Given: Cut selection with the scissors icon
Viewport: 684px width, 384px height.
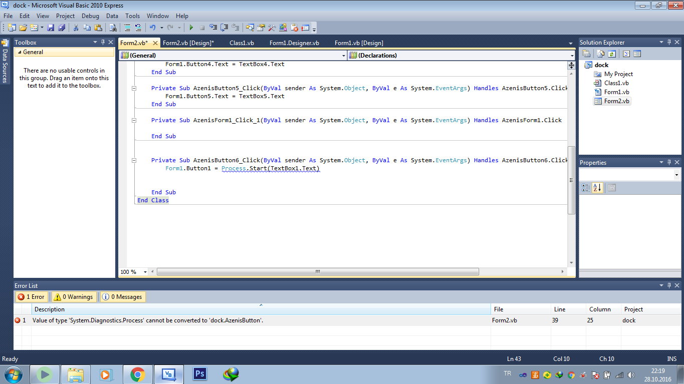Looking at the screenshot, I should pos(76,28).
